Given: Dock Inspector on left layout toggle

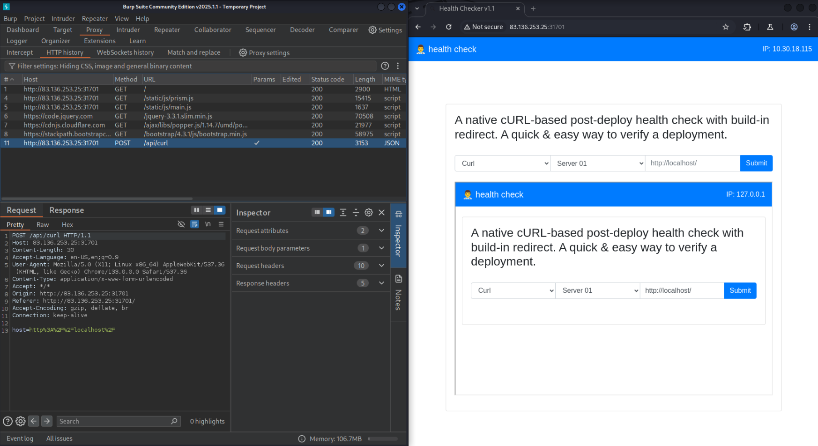Looking at the screenshot, I should [x=317, y=213].
